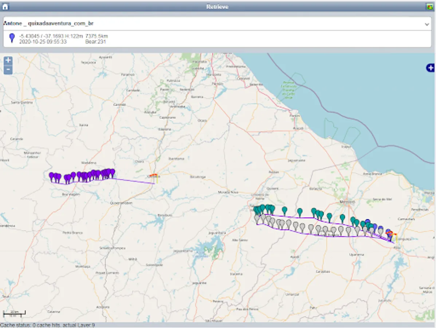Click the map icon at title bar right
The image size is (436, 328).
click(x=430, y=7)
